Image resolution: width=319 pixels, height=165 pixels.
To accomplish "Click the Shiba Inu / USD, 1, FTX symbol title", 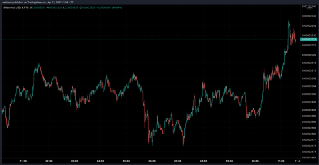I will tap(16, 8).
